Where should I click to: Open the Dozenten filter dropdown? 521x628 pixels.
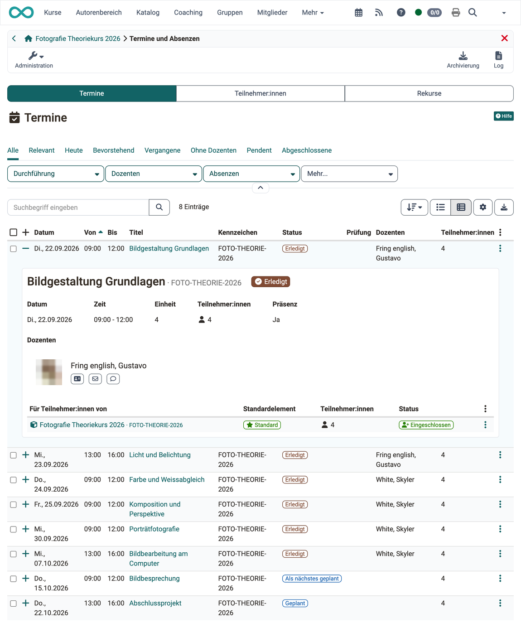(154, 174)
